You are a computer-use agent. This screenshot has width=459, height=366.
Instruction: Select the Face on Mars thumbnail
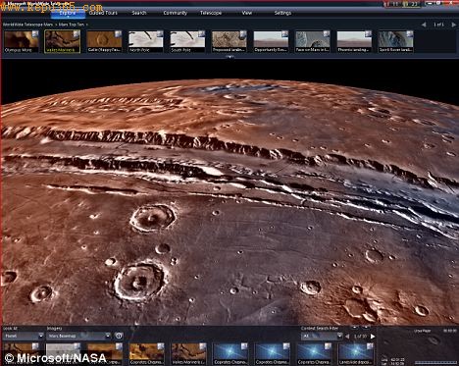point(313,41)
